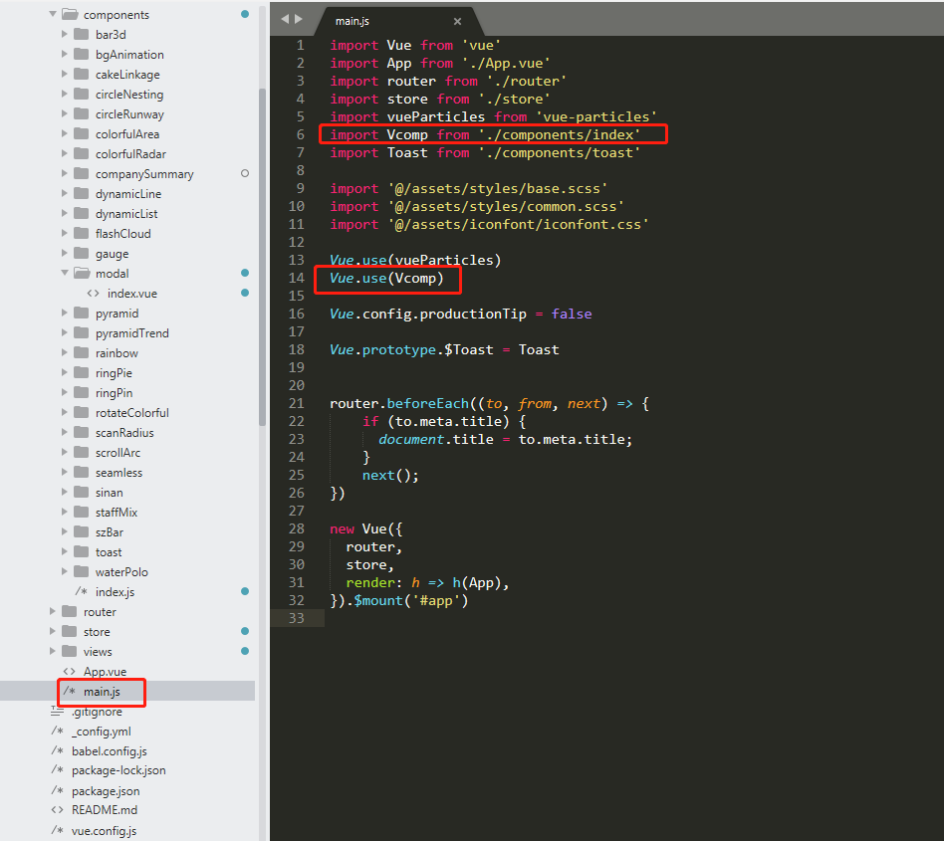Open the package.json file
Viewport: 944px width, 841px height.
point(106,791)
